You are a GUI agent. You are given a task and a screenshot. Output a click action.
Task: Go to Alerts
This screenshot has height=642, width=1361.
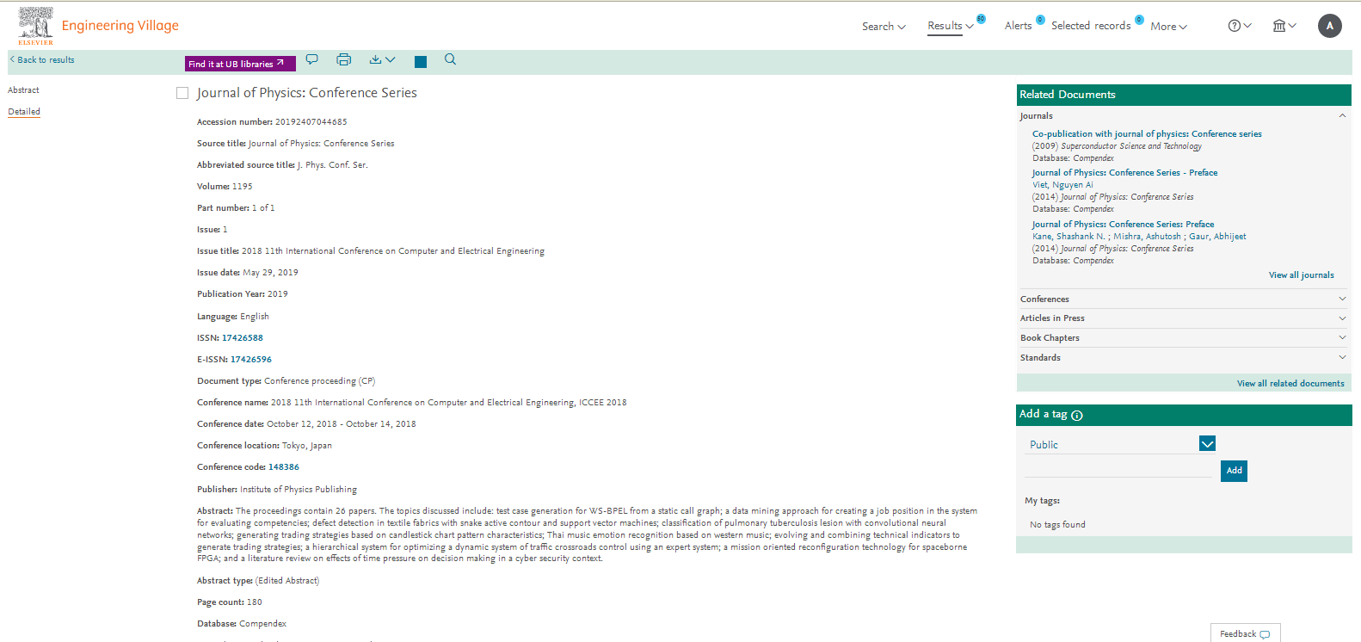point(1018,26)
